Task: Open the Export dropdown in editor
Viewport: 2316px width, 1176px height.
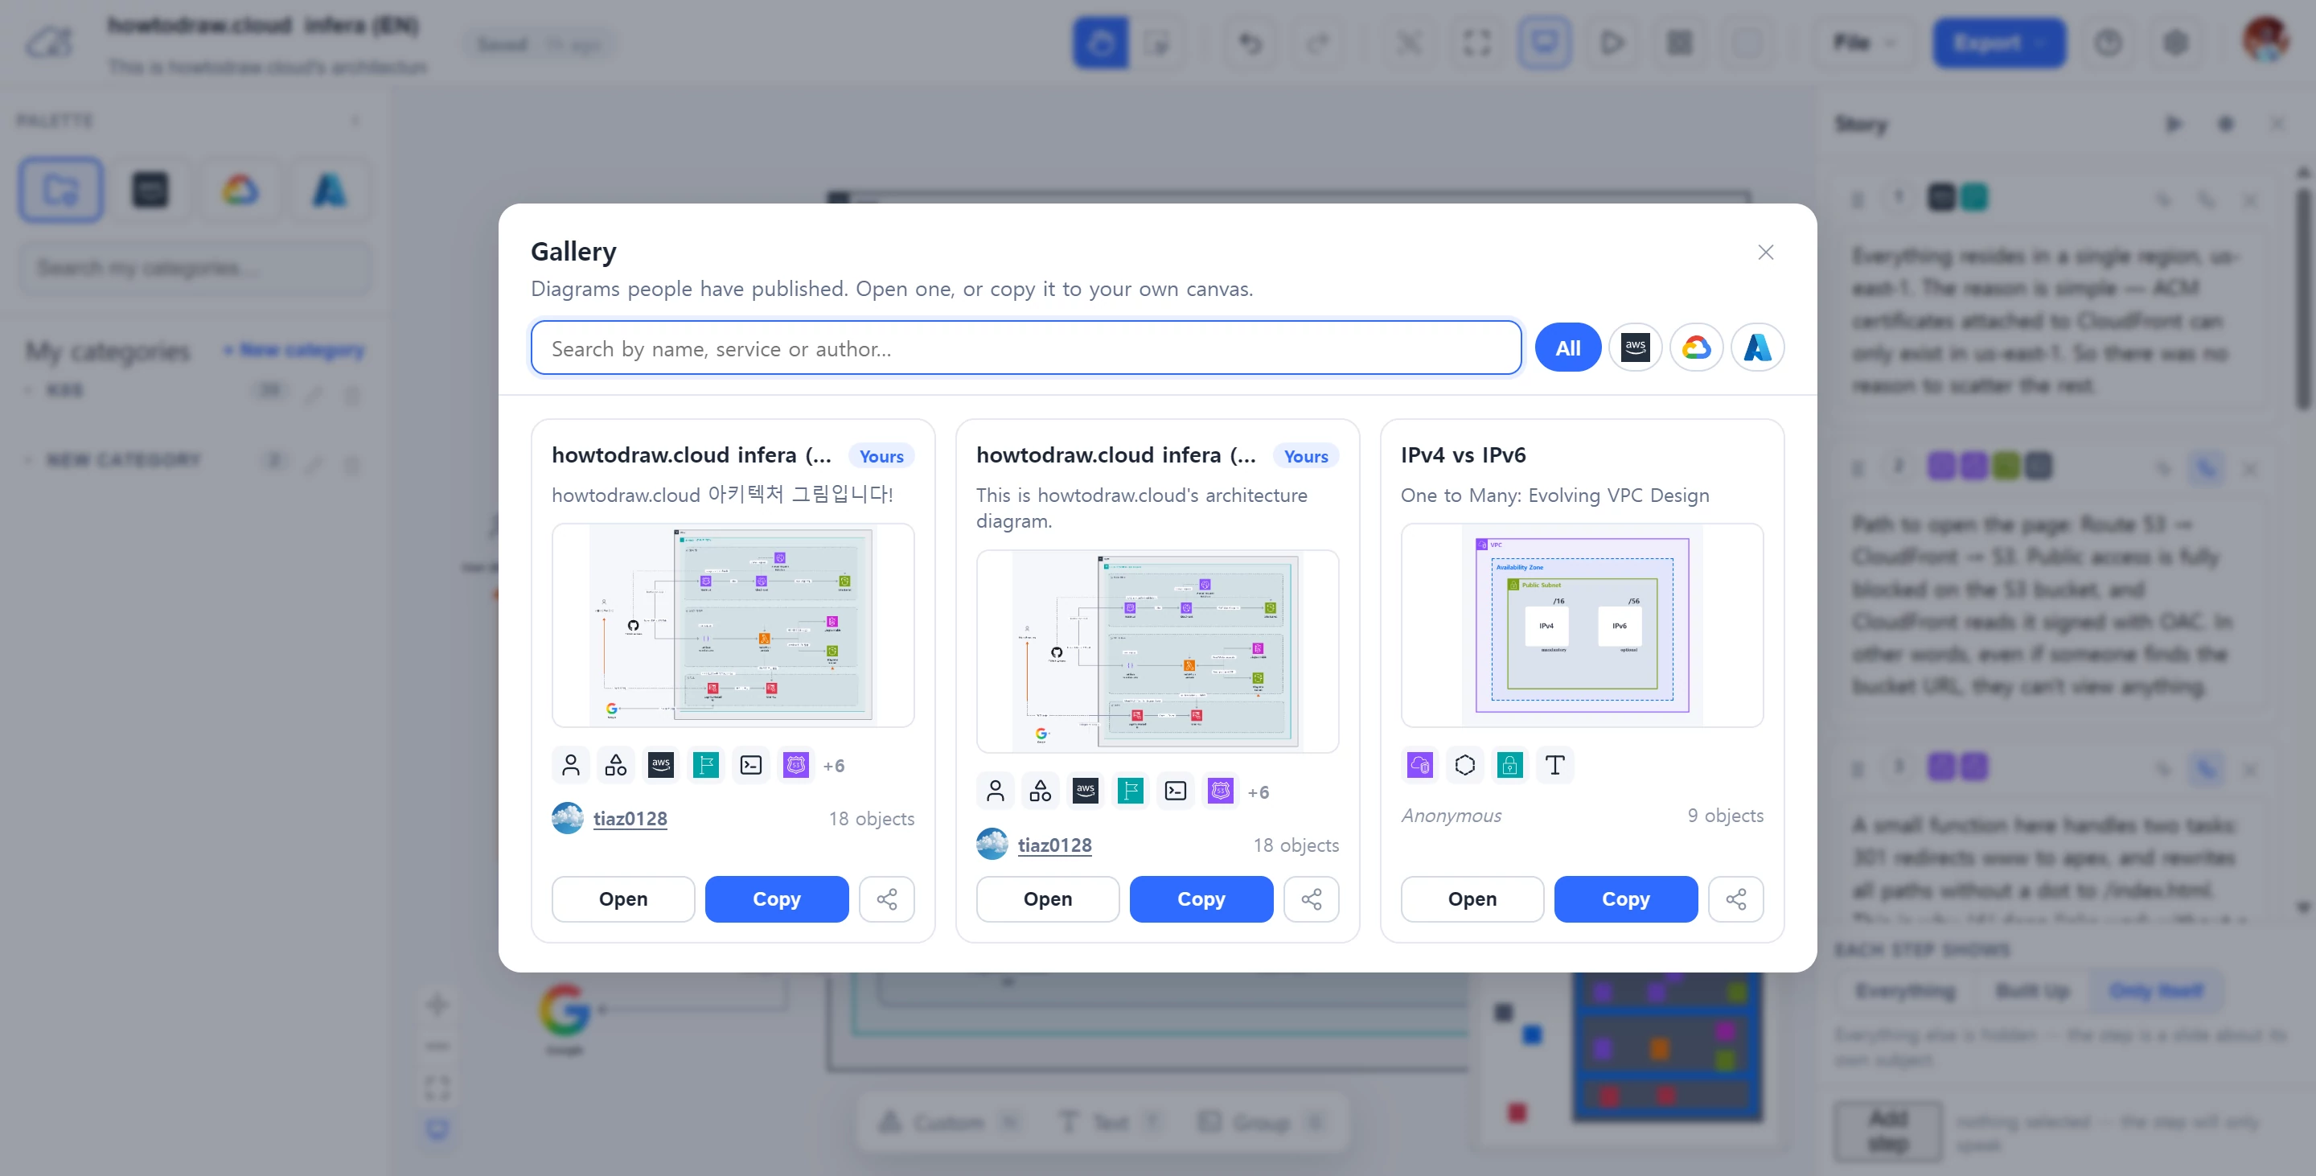Action: 1998,43
